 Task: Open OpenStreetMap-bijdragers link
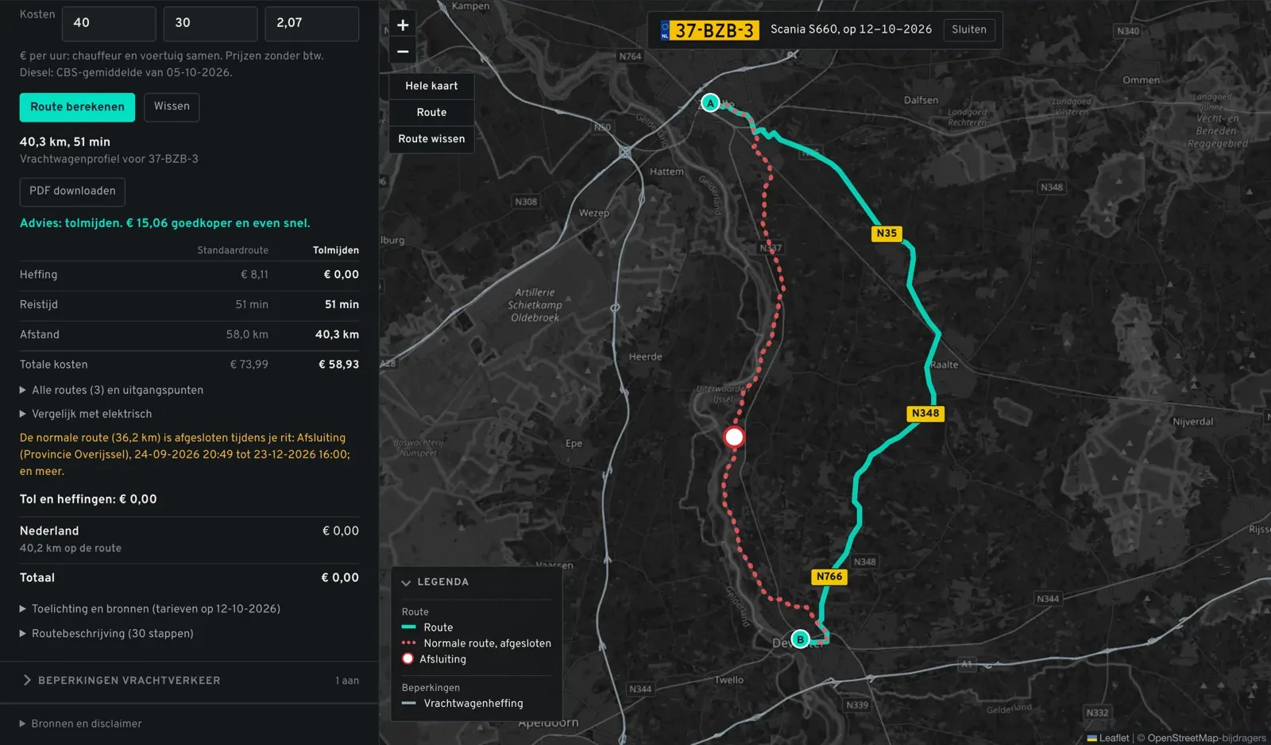click(1207, 738)
